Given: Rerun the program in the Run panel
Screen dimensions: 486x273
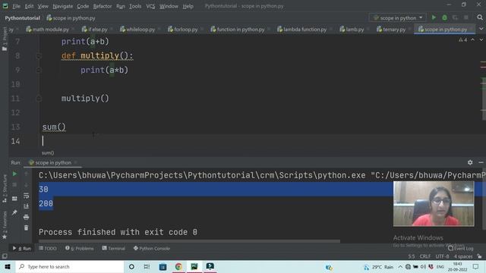Looking at the screenshot, I should (x=14, y=174).
